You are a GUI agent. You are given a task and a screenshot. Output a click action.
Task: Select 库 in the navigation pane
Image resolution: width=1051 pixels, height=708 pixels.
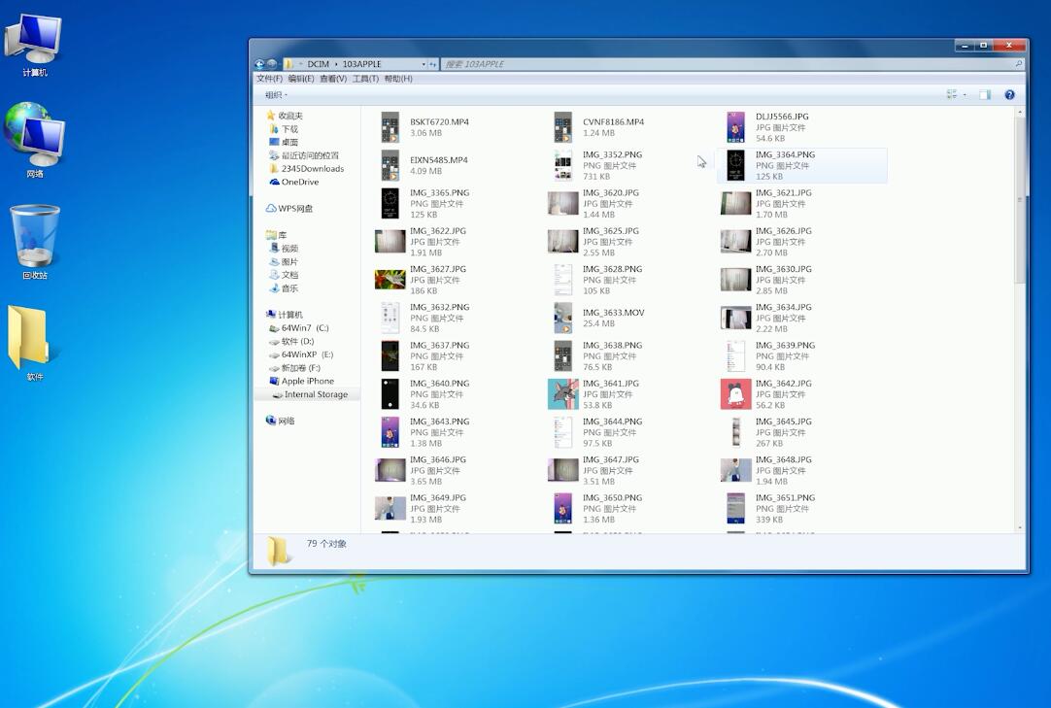[x=277, y=235]
